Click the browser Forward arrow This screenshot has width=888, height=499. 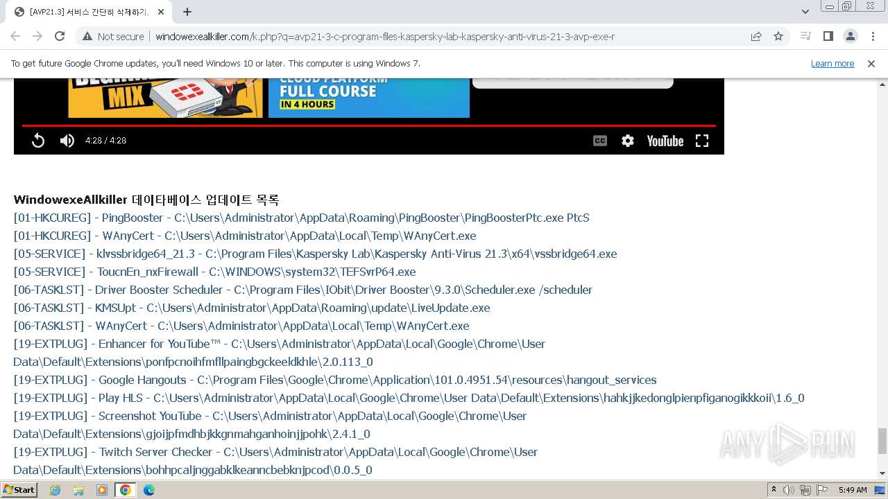[x=37, y=36]
